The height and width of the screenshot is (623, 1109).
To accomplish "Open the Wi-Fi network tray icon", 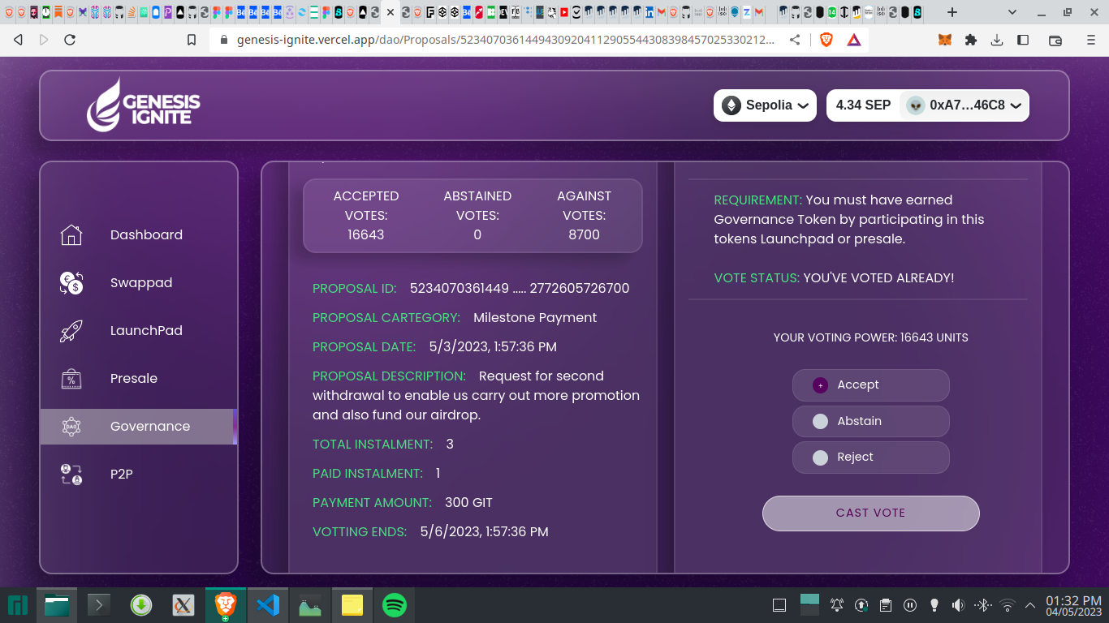I will tap(1008, 605).
